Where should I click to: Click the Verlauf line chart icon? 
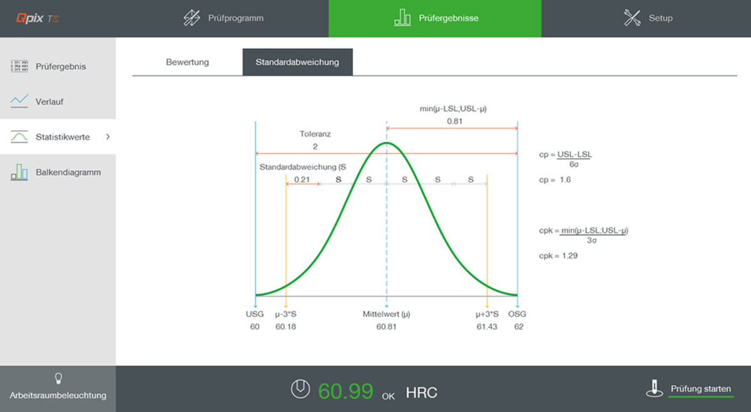tap(19, 101)
